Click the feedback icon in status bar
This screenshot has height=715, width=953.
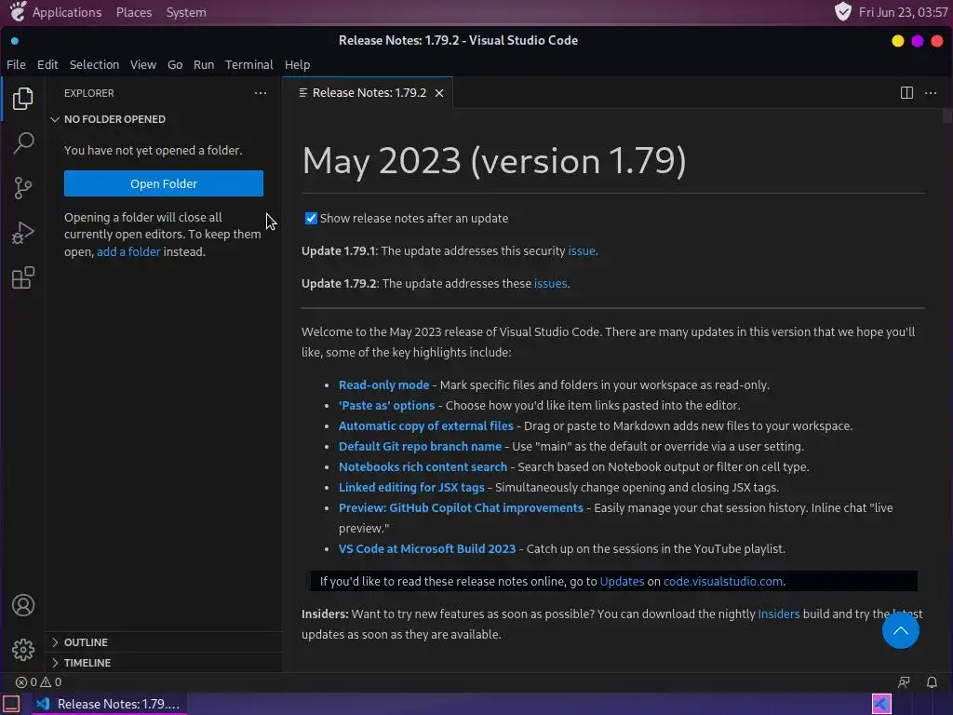pos(904,682)
